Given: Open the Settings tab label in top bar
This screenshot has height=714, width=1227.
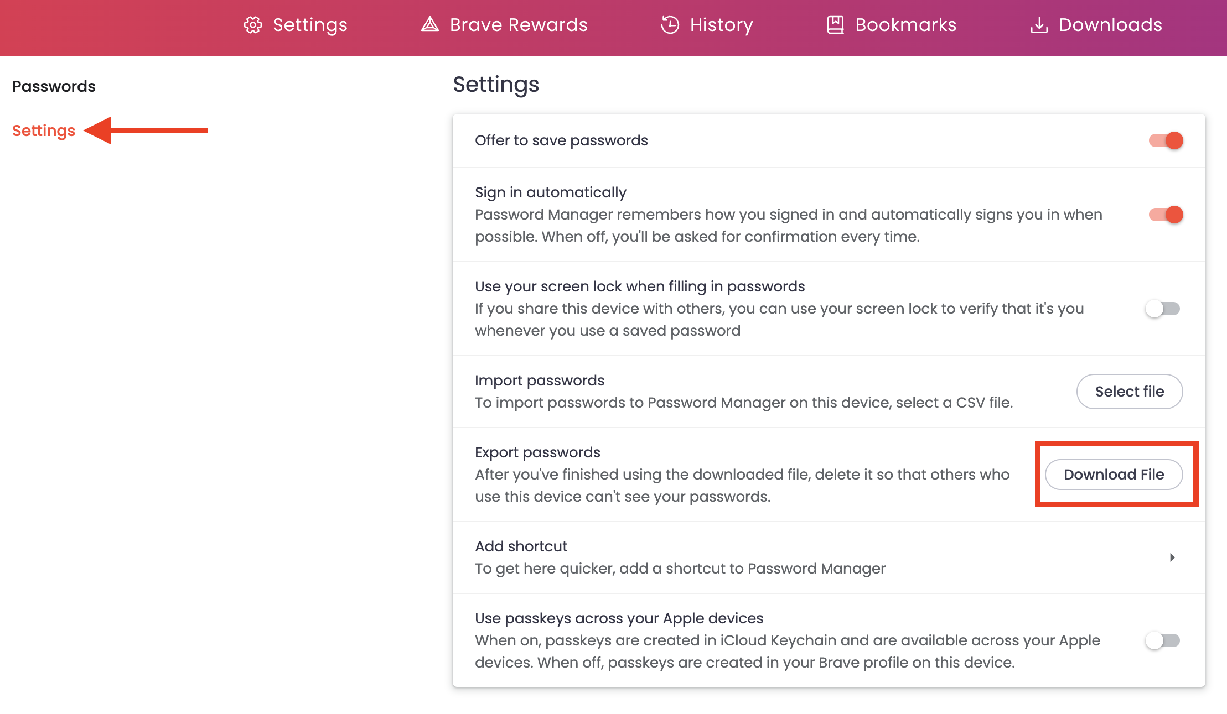Looking at the screenshot, I should (x=310, y=25).
